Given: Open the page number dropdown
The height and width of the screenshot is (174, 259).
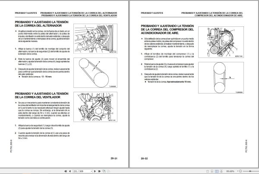Looking at the screenshot, I should [x=92, y=171].
